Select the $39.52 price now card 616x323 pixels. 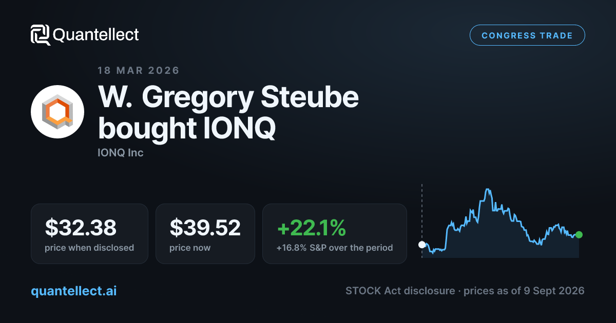pos(205,234)
